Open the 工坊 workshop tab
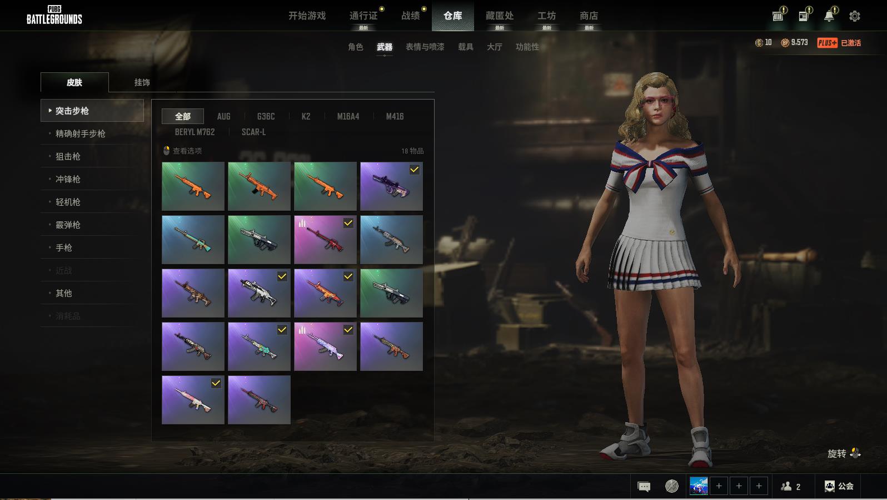Screen dimensions: 887x500 point(547,16)
